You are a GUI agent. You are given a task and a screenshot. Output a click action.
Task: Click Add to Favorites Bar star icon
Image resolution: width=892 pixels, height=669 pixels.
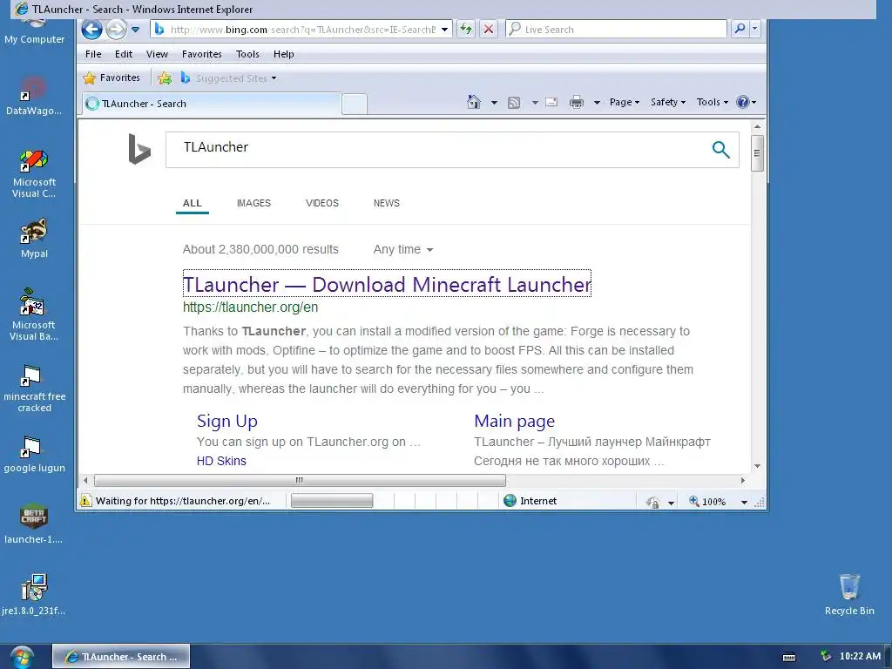165,78
